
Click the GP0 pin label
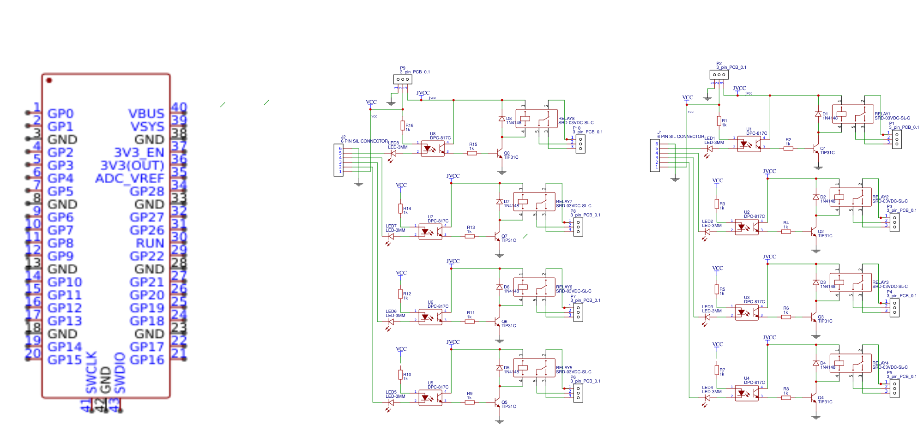60,114
